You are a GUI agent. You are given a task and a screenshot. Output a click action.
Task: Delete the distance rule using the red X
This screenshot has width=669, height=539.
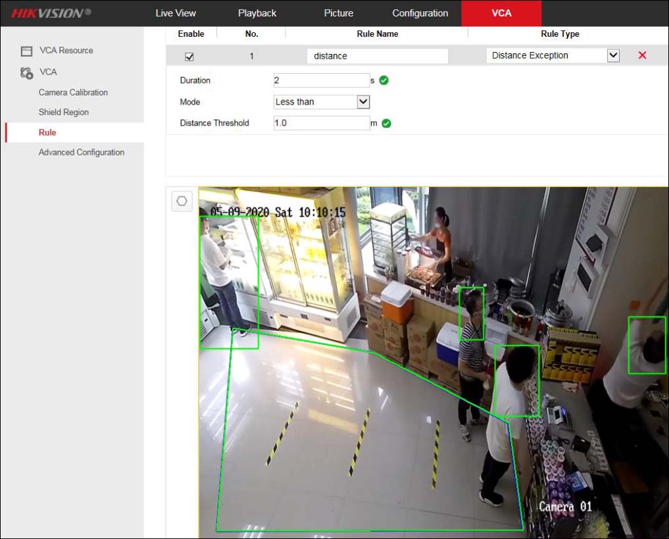(642, 55)
